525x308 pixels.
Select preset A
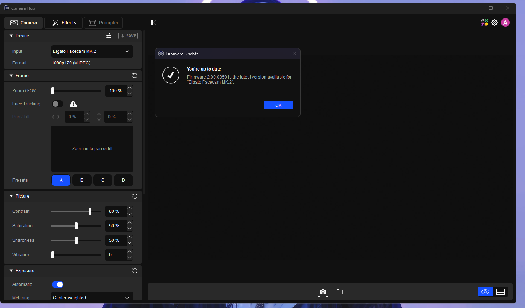click(x=61, y=180)
